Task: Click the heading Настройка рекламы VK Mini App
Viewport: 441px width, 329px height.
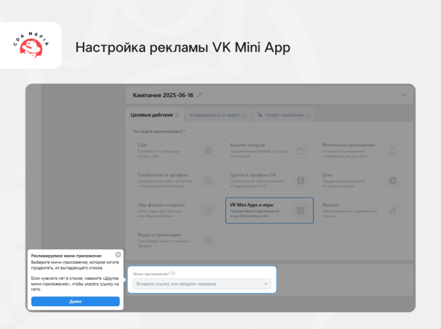Action: 183,47
